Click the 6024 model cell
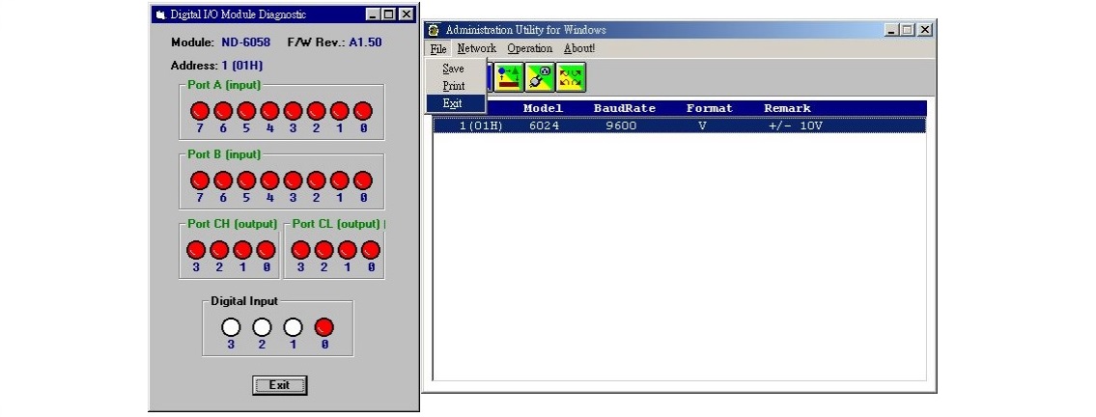The image size is (1096, 417). pos(544,126)
